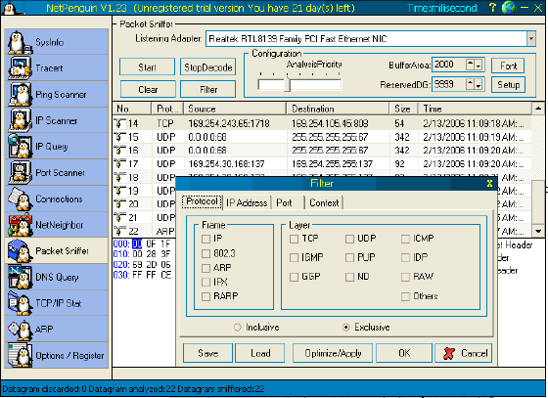548x398 pixels.
Task: Switch to the Protocol tab
Action: (202, 201)
